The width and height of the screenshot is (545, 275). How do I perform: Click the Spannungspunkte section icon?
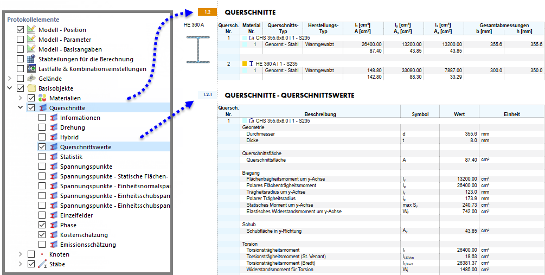point(54,167)
